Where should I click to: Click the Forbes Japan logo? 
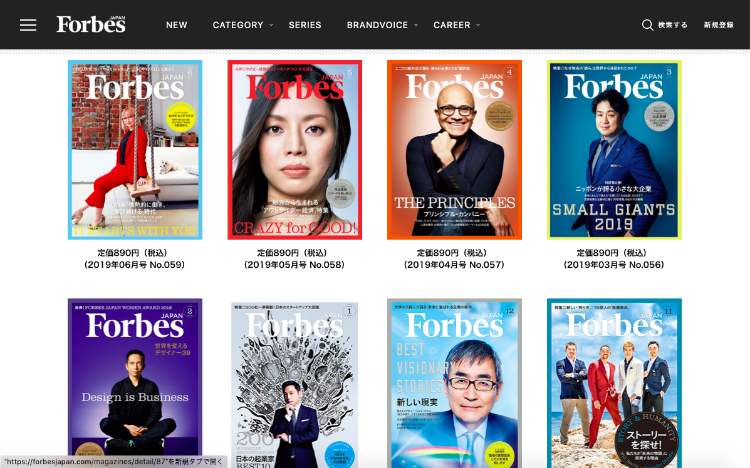tap(91, 24)
